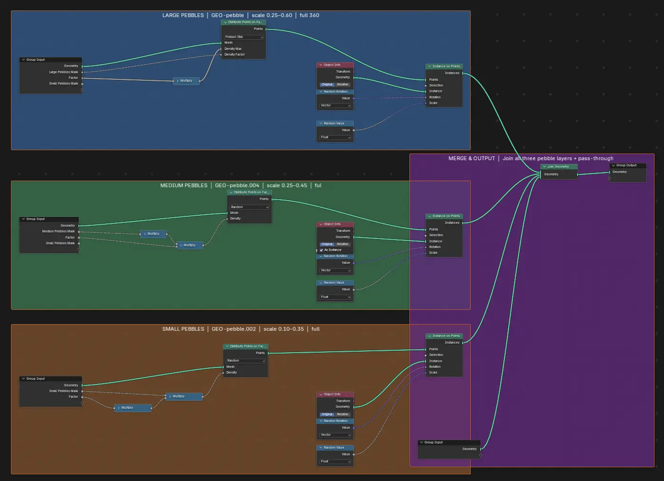
Task: Select the Group Output node header
Action: coord(628,165)
